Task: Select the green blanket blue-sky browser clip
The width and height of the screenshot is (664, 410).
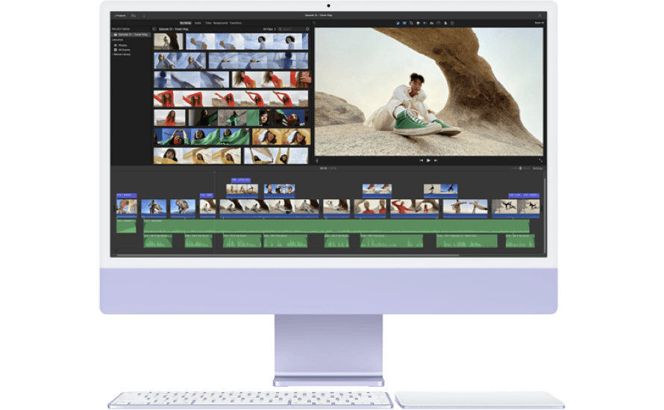Action: tap(201, 136)
